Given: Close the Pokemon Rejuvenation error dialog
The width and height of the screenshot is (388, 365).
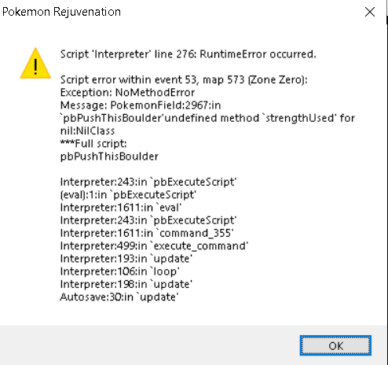Looking at the screenshot, I should click(x=370, y=12).
